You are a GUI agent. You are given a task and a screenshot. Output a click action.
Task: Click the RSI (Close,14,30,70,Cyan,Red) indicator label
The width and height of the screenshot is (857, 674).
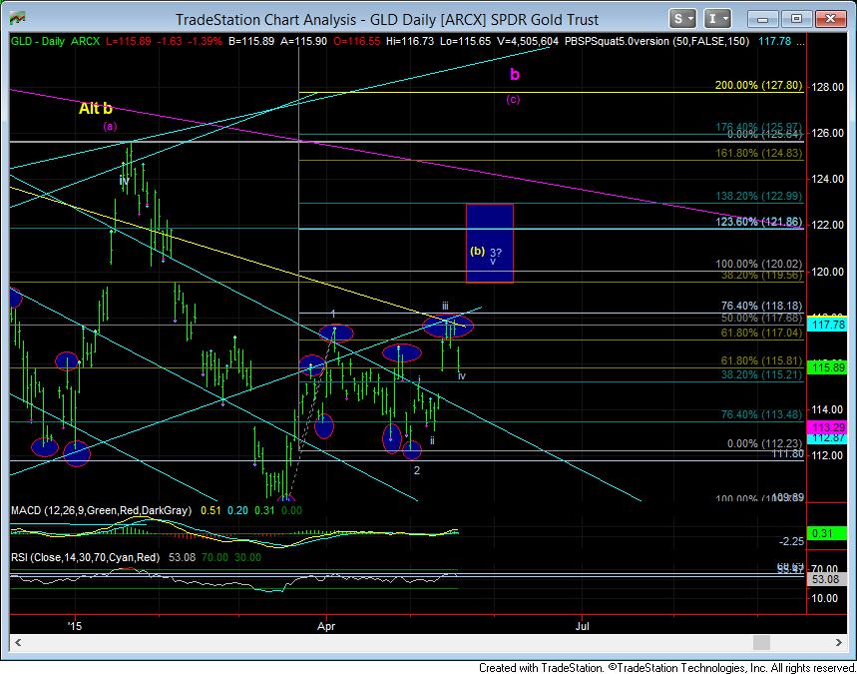[x=86, y=557]
